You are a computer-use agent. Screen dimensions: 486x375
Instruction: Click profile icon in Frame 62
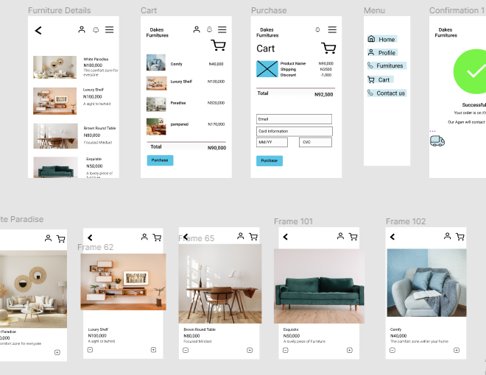(x=144, y=237)
